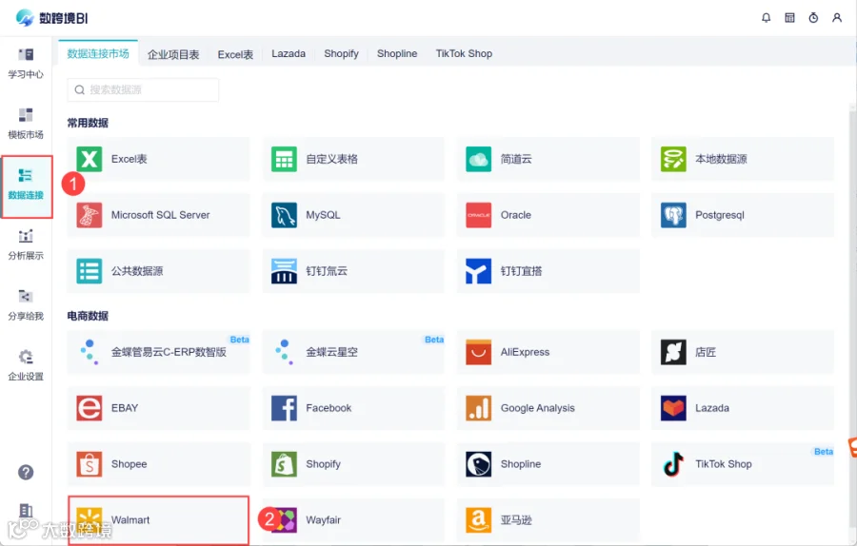
Task: Open 模板市场 in the sidebar
Action: pyautogui.click(x=26, y=124)
